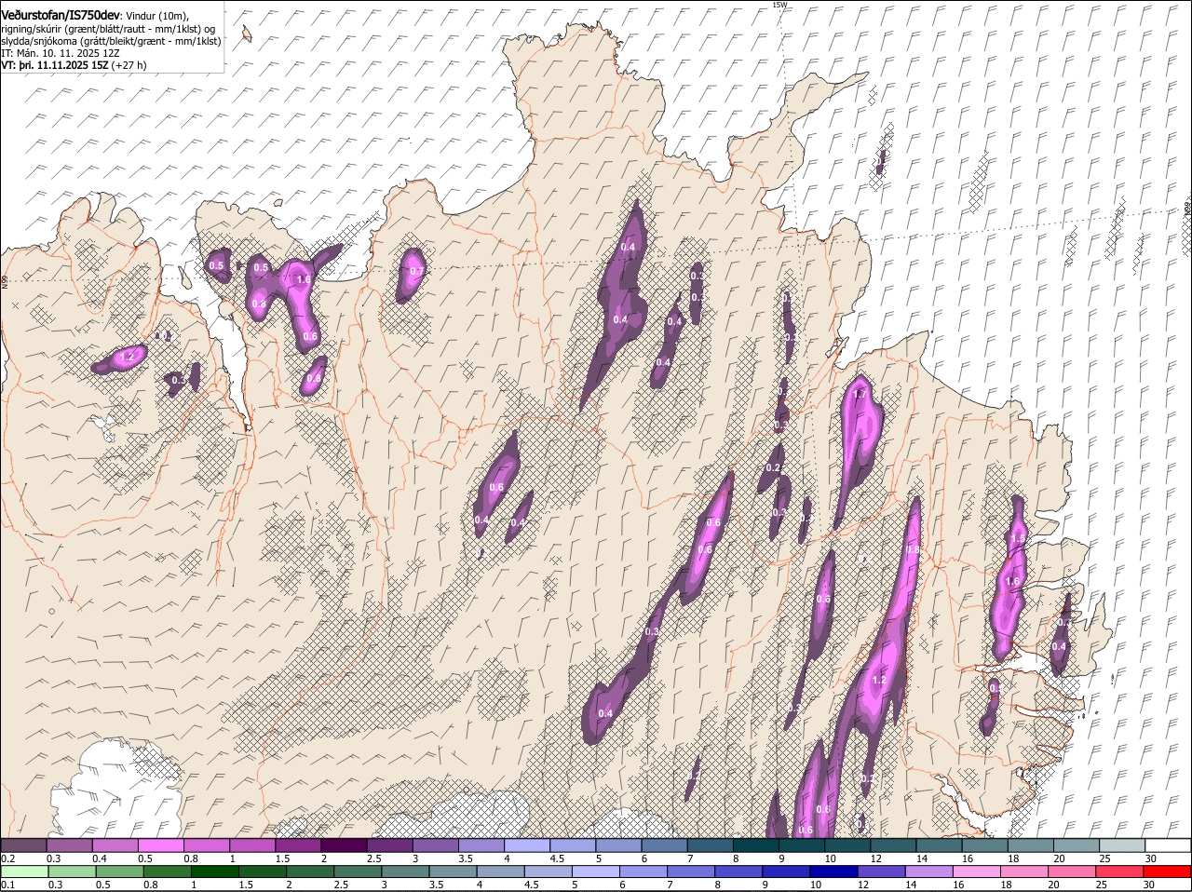The height and width of the screenshot is (892, 1192).
Task: Click the 1.7 precipitation value on the map
Action: pyautogui.click(x=860, y=395)
